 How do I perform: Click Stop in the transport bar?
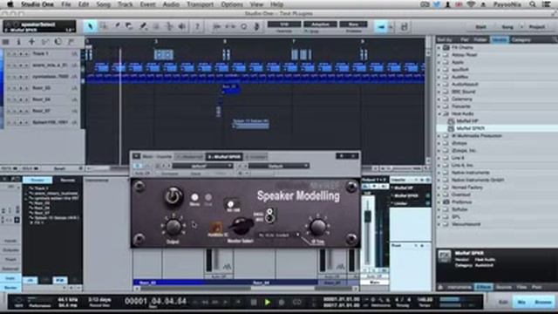point(254,303)
